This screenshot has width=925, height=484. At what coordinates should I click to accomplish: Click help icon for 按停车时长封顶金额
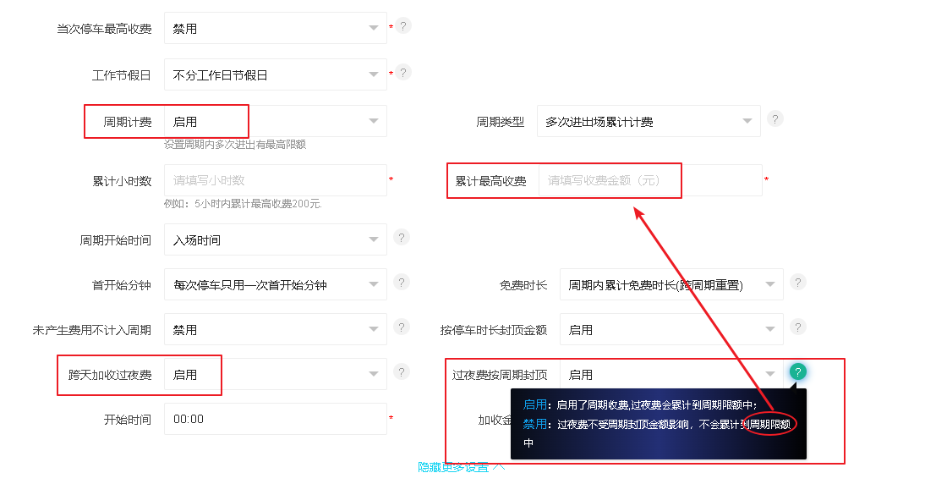pyautogui.click(x=797, y=327)
